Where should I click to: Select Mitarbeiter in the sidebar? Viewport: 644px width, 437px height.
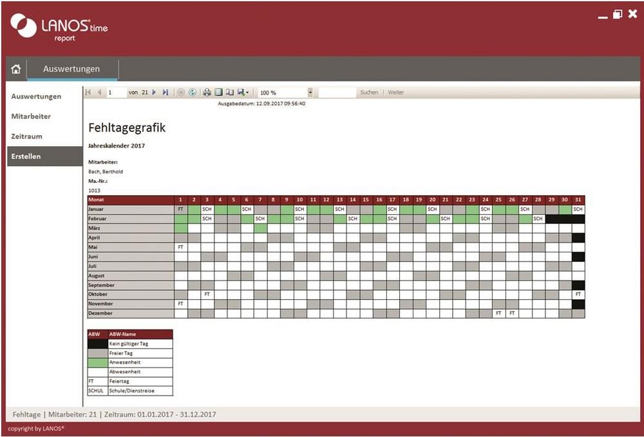[31, 116]
